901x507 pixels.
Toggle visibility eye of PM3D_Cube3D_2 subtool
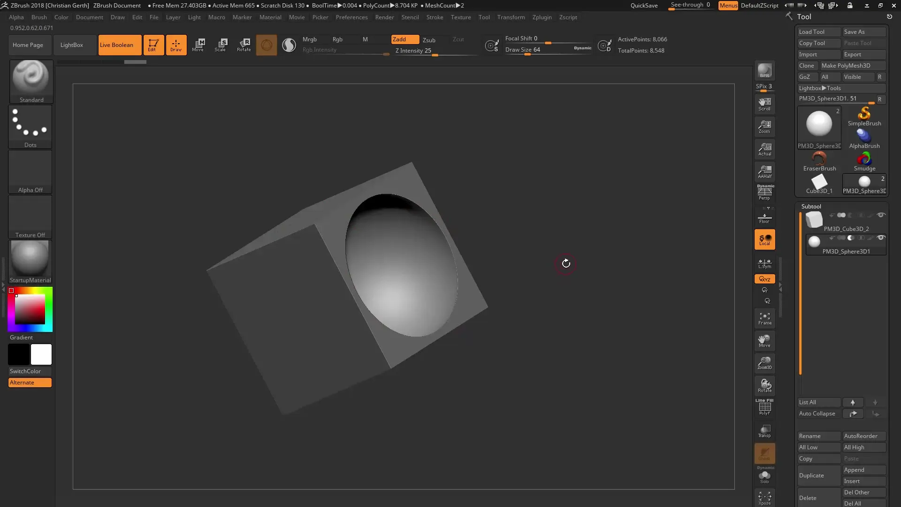pyautogui.click(x=881, y=215)
